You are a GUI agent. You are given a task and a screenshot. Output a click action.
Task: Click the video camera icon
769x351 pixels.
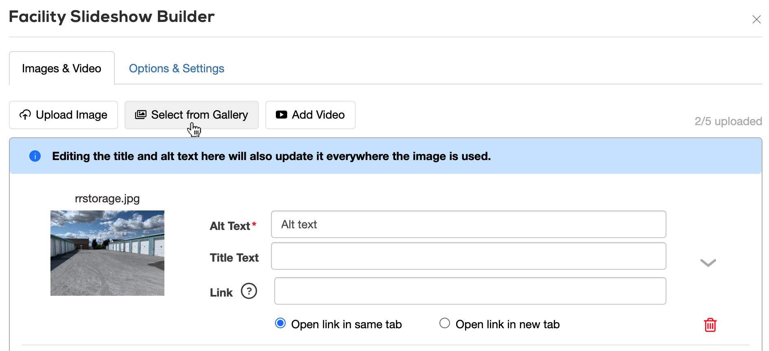pyautogui.click(x=281, y=115)
